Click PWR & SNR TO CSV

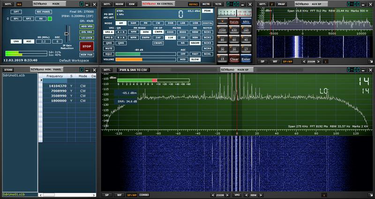[x=134, y=70]
